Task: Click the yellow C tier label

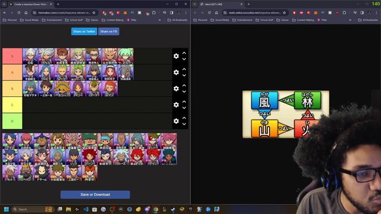Action: tap(12, 105)
